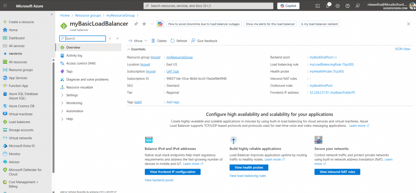This screenshot has width=416, height=193.
Task: Collapse the left favorites sidebar
Action: [x=52, y=14]
